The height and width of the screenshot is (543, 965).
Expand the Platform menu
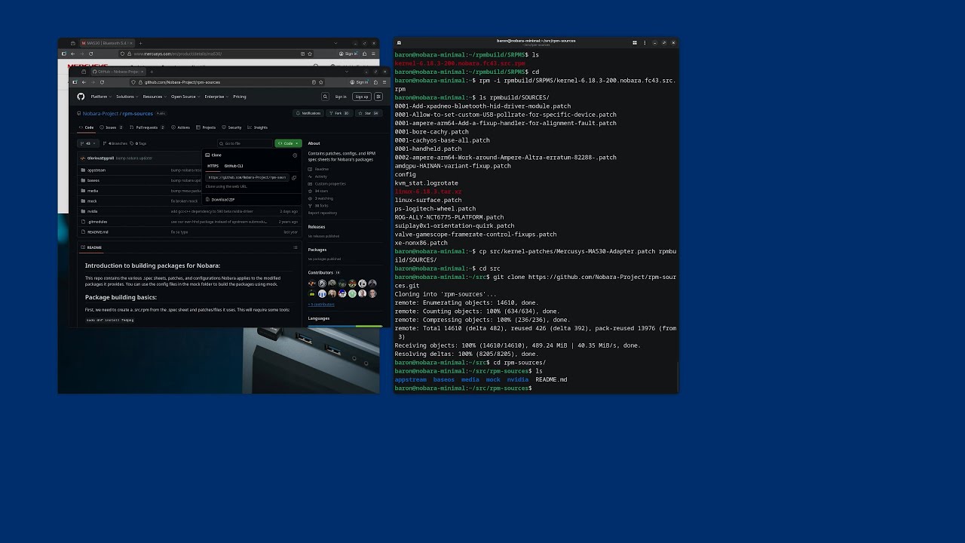[101, 97]
